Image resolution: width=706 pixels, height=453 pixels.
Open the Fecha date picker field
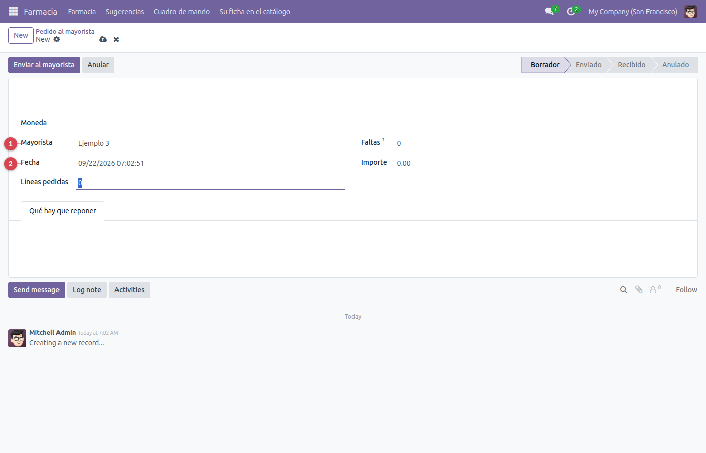pyautogui.click(x=210, y=163)
